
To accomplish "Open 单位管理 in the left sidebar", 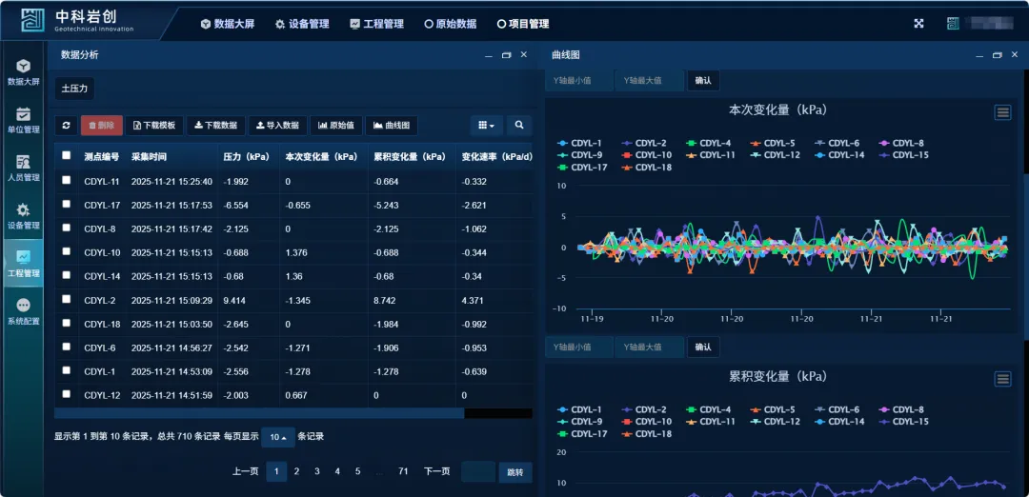I will tap(23, 120).
